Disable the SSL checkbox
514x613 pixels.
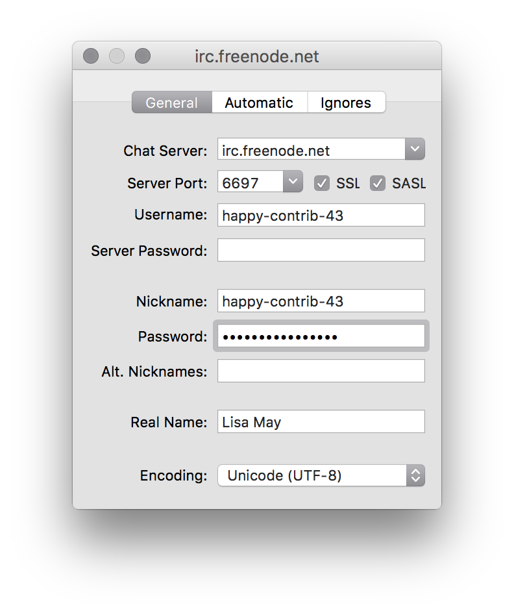click(x=322, y=183)
